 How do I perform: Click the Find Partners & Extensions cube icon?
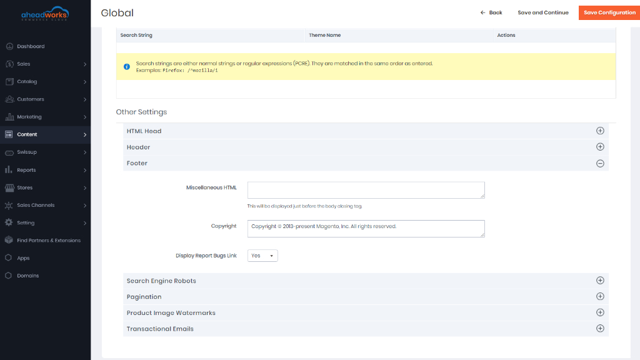(x=9, y=240)
